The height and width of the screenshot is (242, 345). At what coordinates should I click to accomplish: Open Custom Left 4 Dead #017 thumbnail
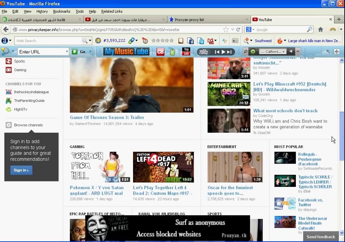click(x=163, y=167)
